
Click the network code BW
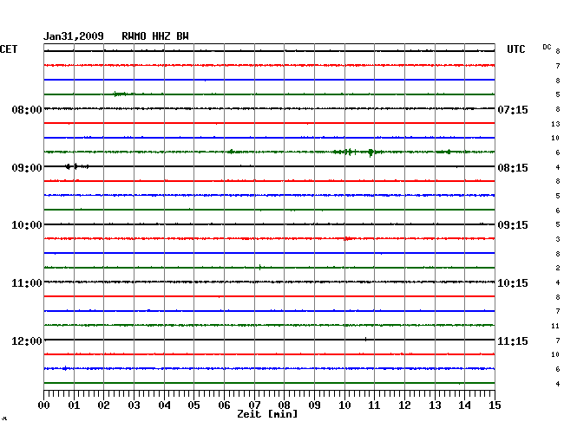182,36
